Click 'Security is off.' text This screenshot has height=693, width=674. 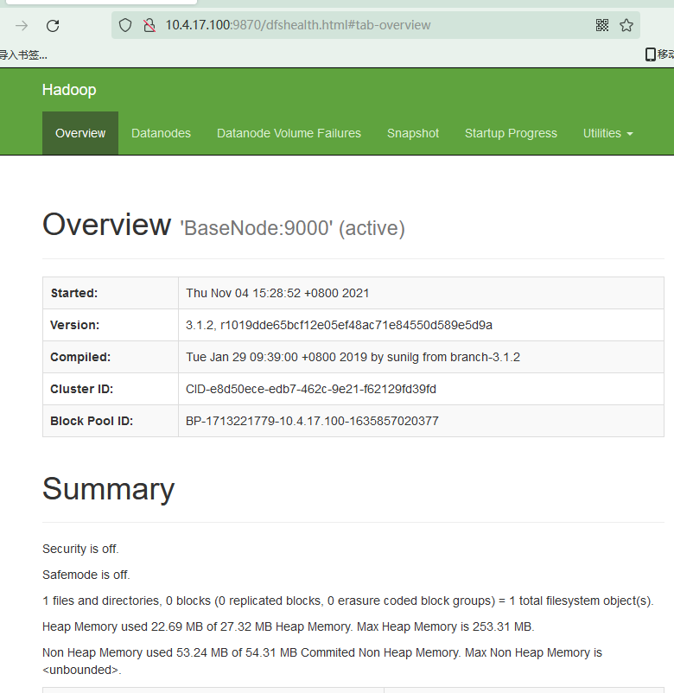pyautogui.click(x=80, y=549)
